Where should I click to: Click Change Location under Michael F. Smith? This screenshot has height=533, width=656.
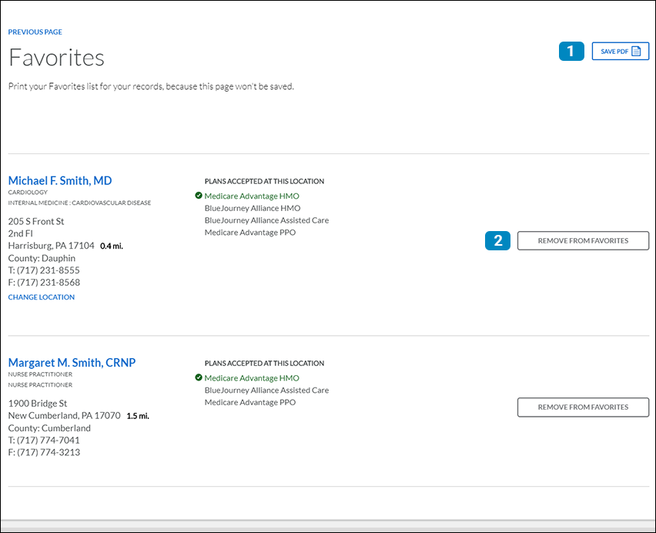coord(42,297)
